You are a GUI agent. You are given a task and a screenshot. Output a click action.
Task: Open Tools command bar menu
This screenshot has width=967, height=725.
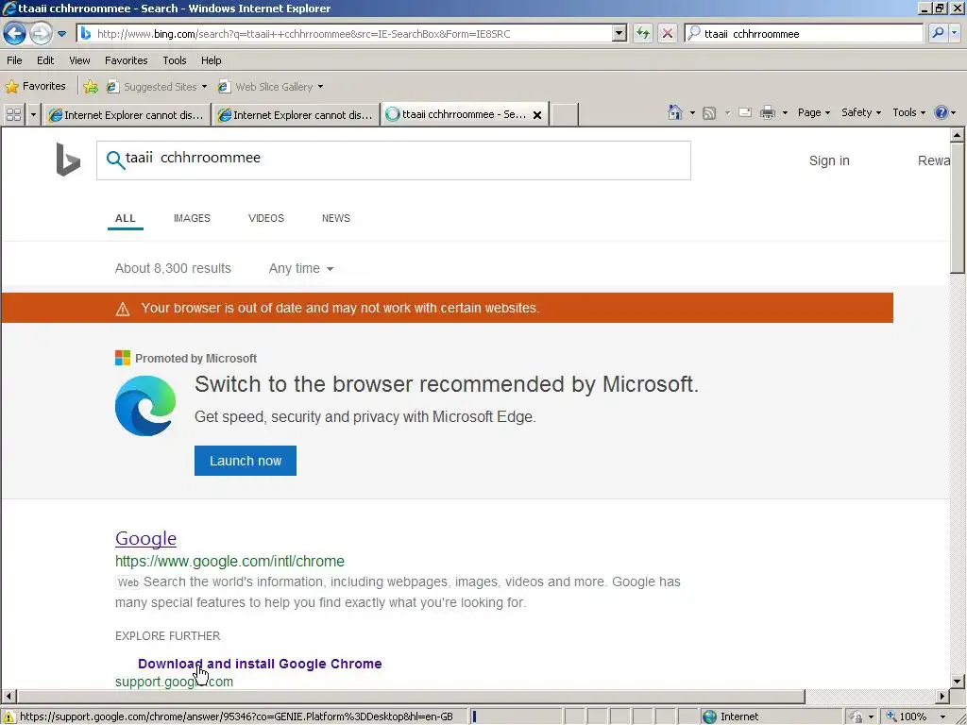click(x=908, y=112)
